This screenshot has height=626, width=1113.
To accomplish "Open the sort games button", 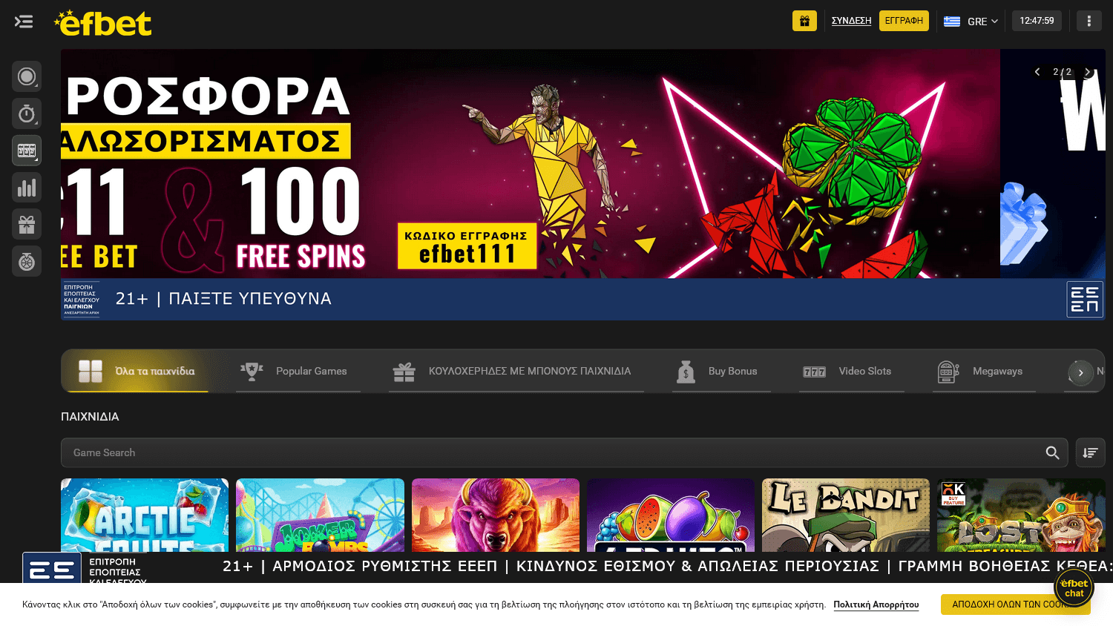I will [1090, 452].
